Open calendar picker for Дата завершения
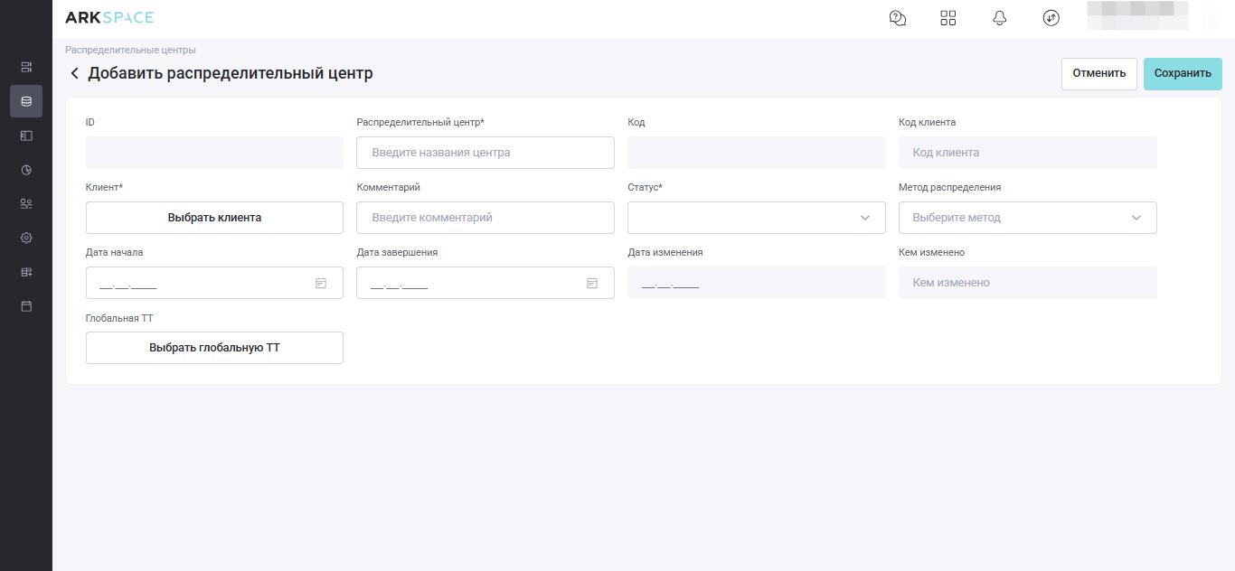This screenshot has width=1235, height=571. tap(592, 284)
